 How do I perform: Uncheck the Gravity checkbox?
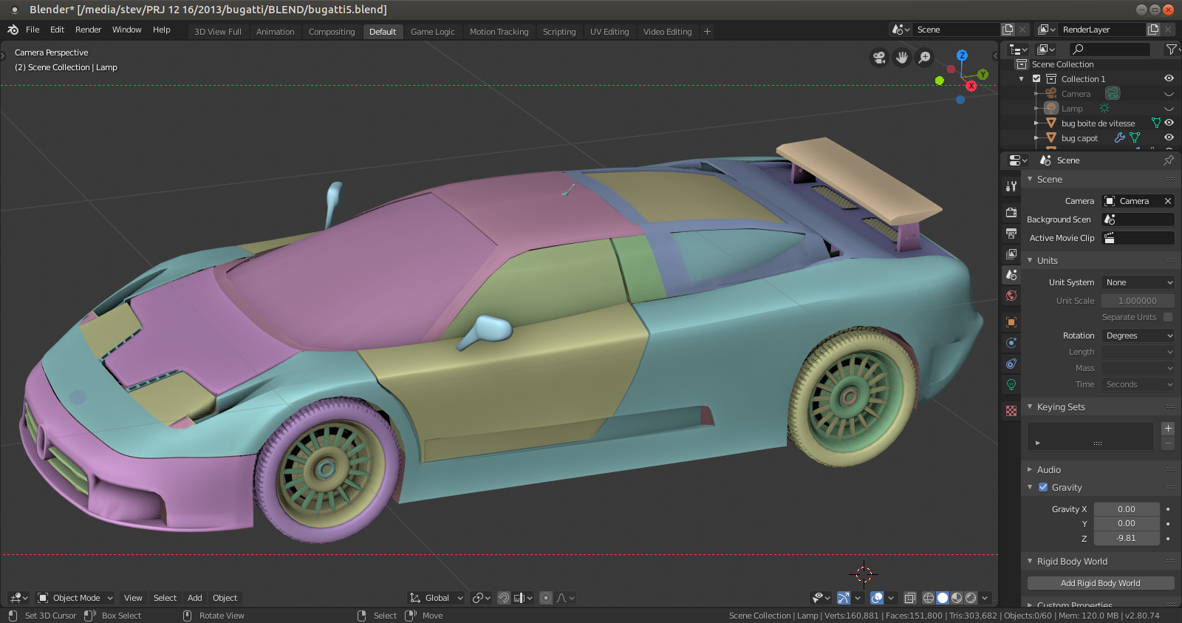click(1043, 487)
